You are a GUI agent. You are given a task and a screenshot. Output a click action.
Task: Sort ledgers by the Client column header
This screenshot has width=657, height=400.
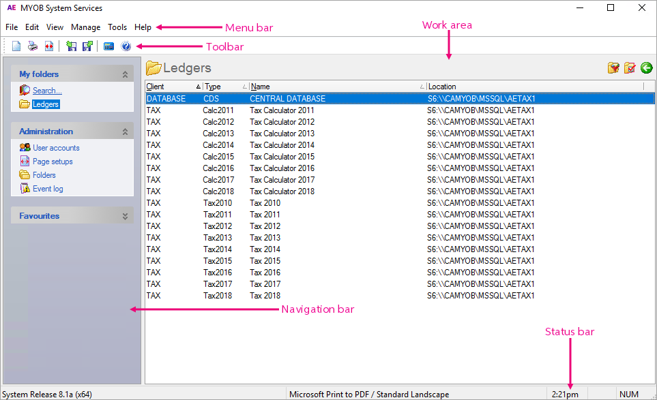174,87
